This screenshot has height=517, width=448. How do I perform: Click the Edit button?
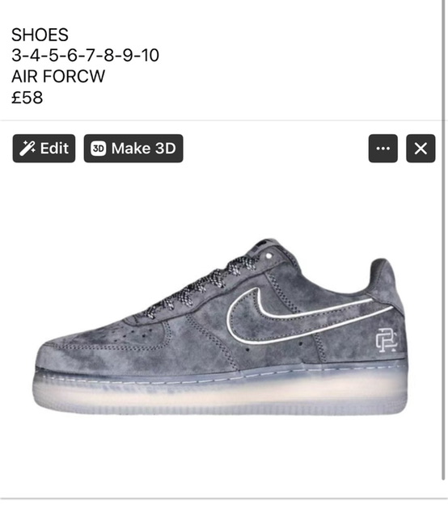44,149
